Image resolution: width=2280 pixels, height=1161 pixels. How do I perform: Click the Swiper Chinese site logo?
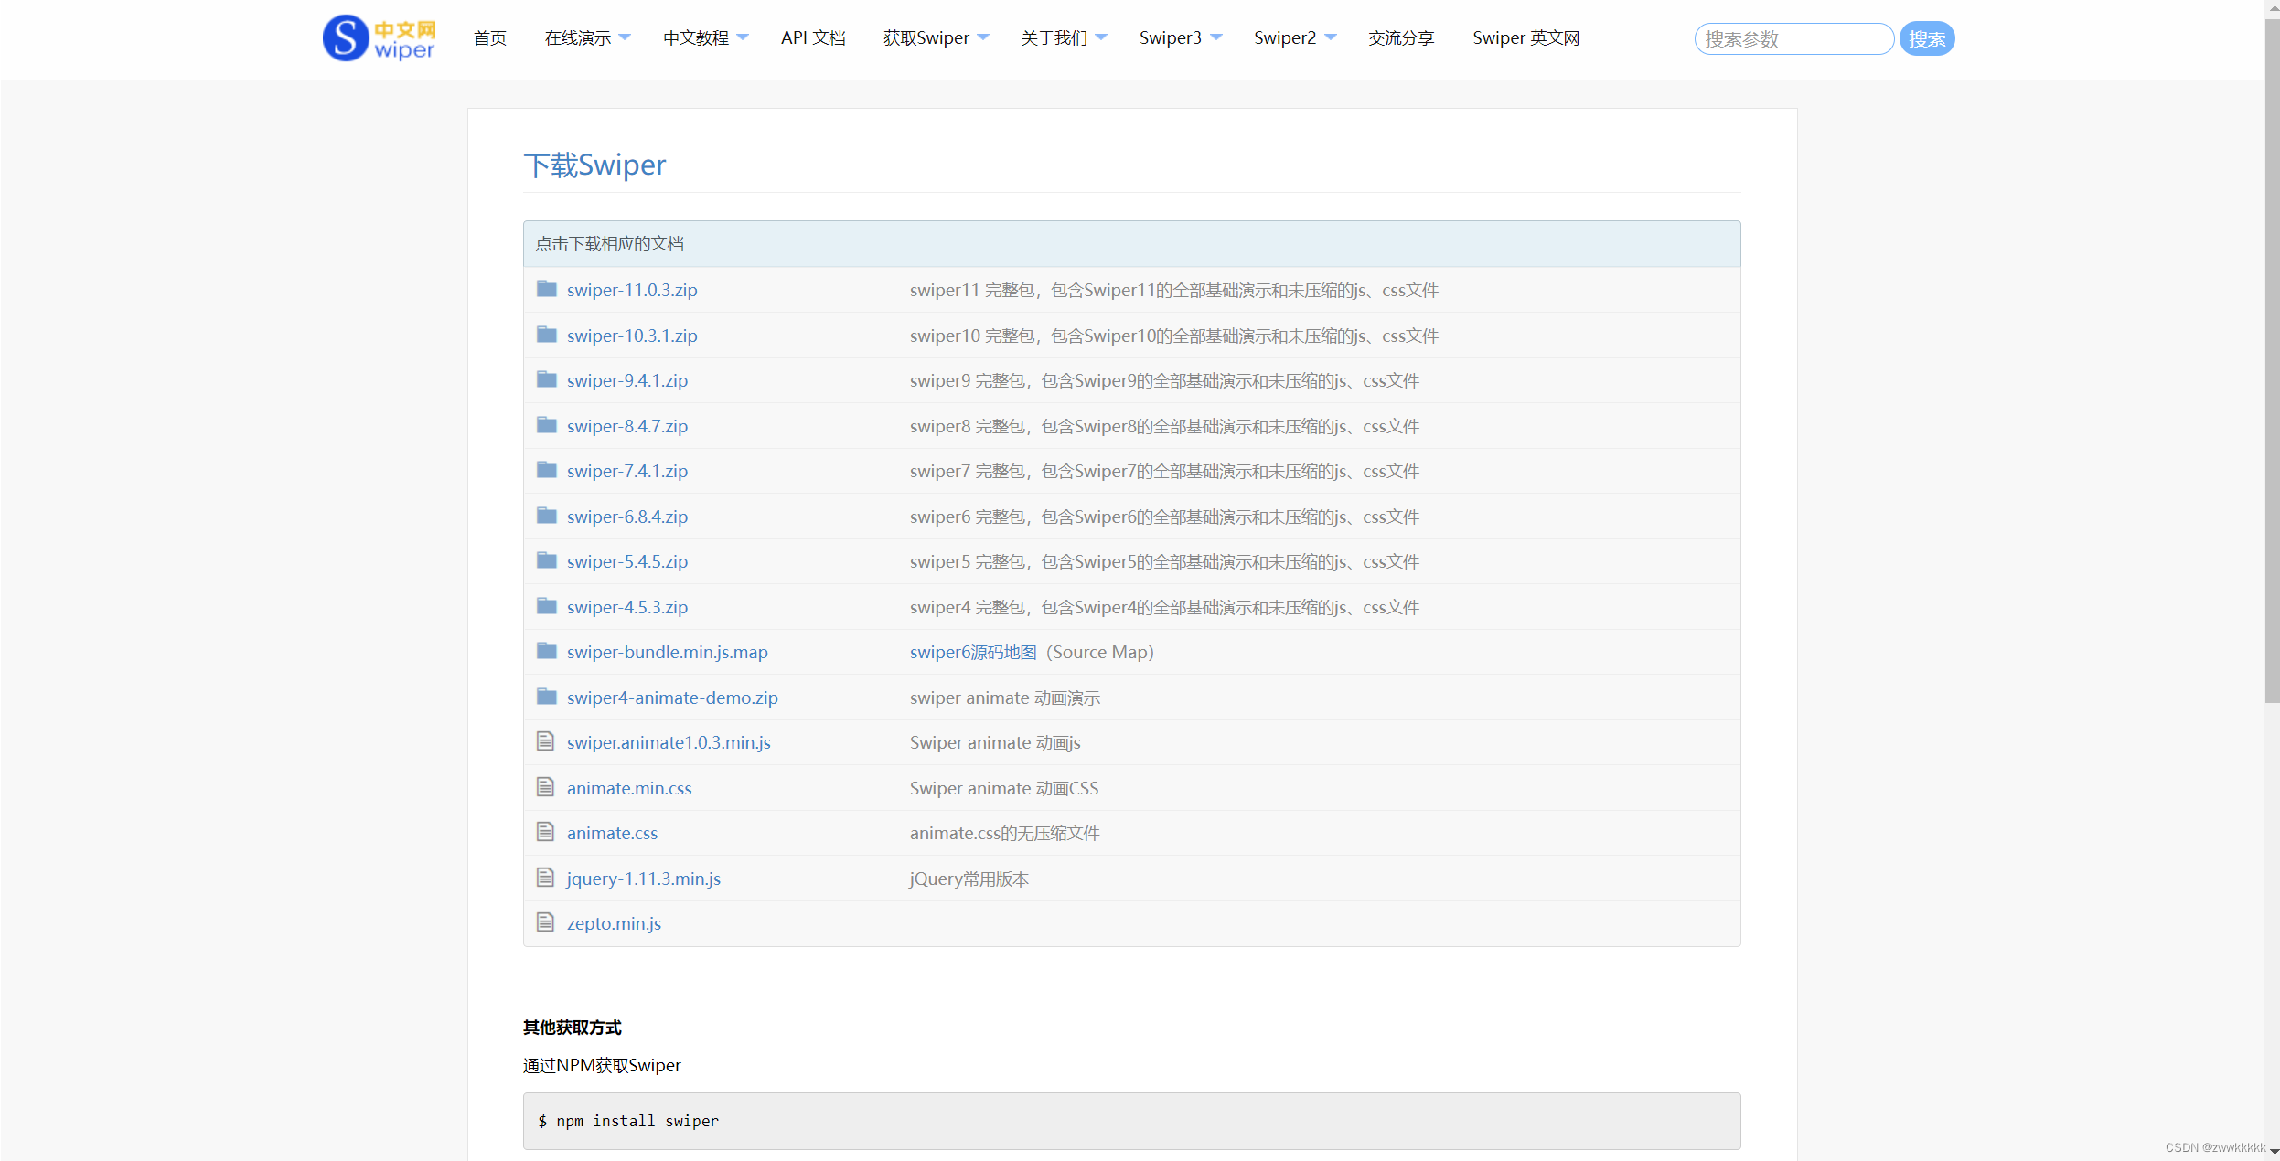(x=379, y=38)
